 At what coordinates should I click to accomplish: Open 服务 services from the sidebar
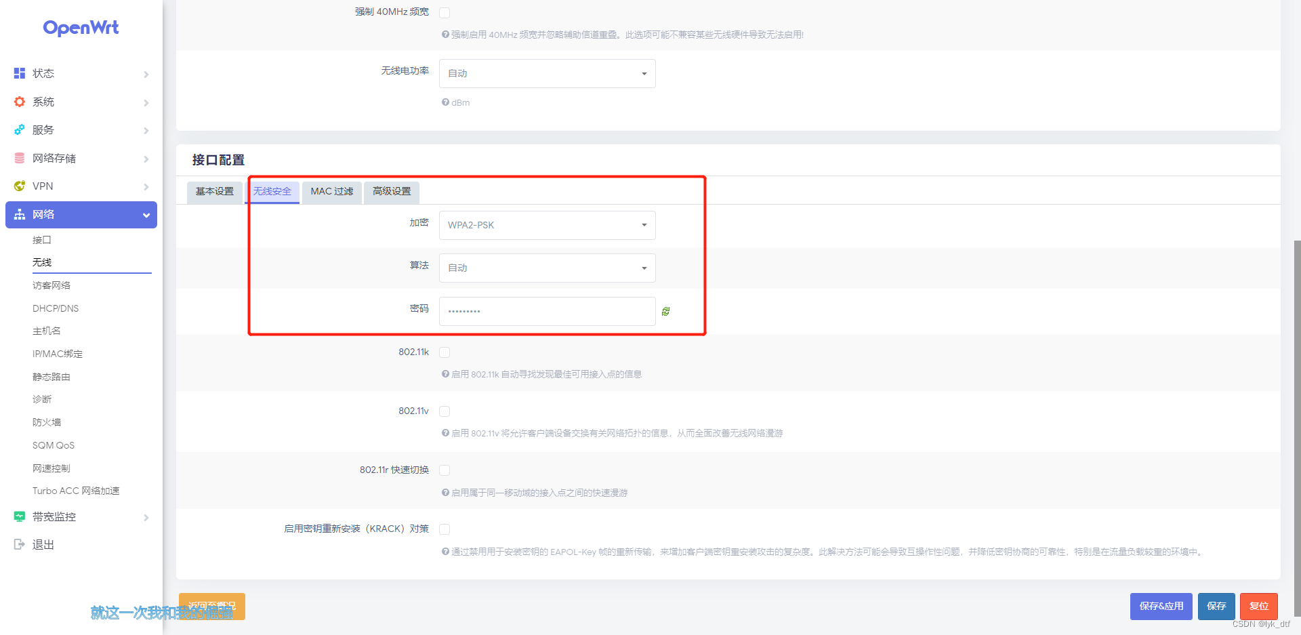pos(19,130)
